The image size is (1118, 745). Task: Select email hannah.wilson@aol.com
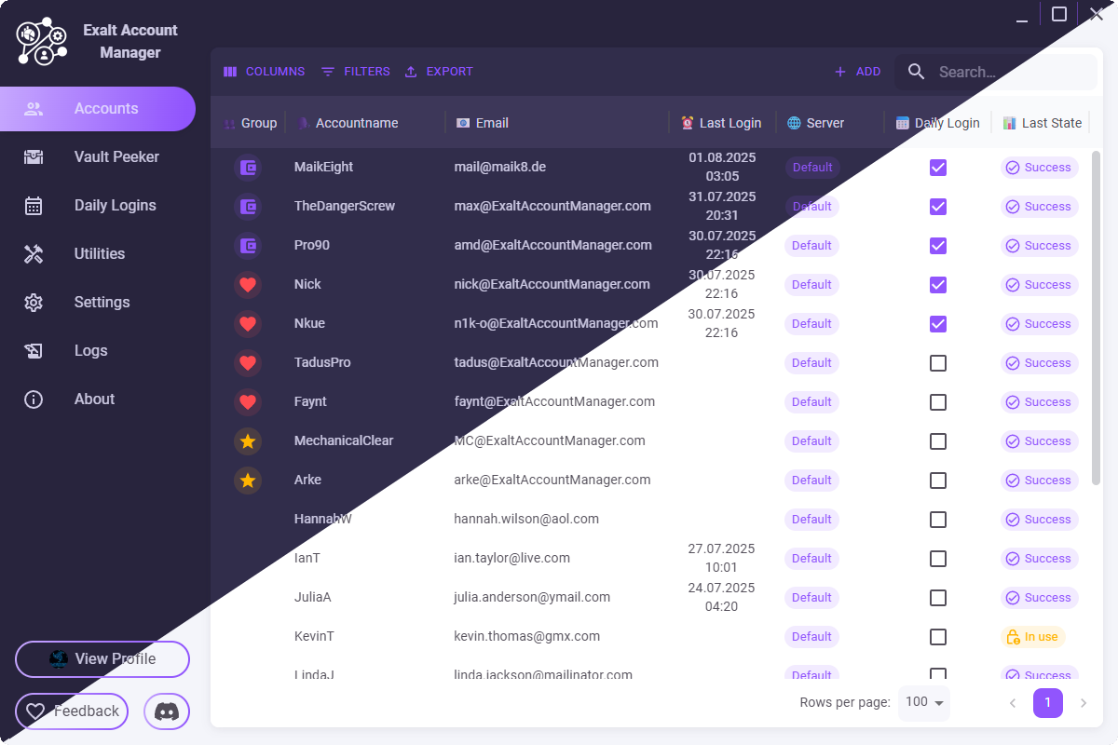coord(526,520)
